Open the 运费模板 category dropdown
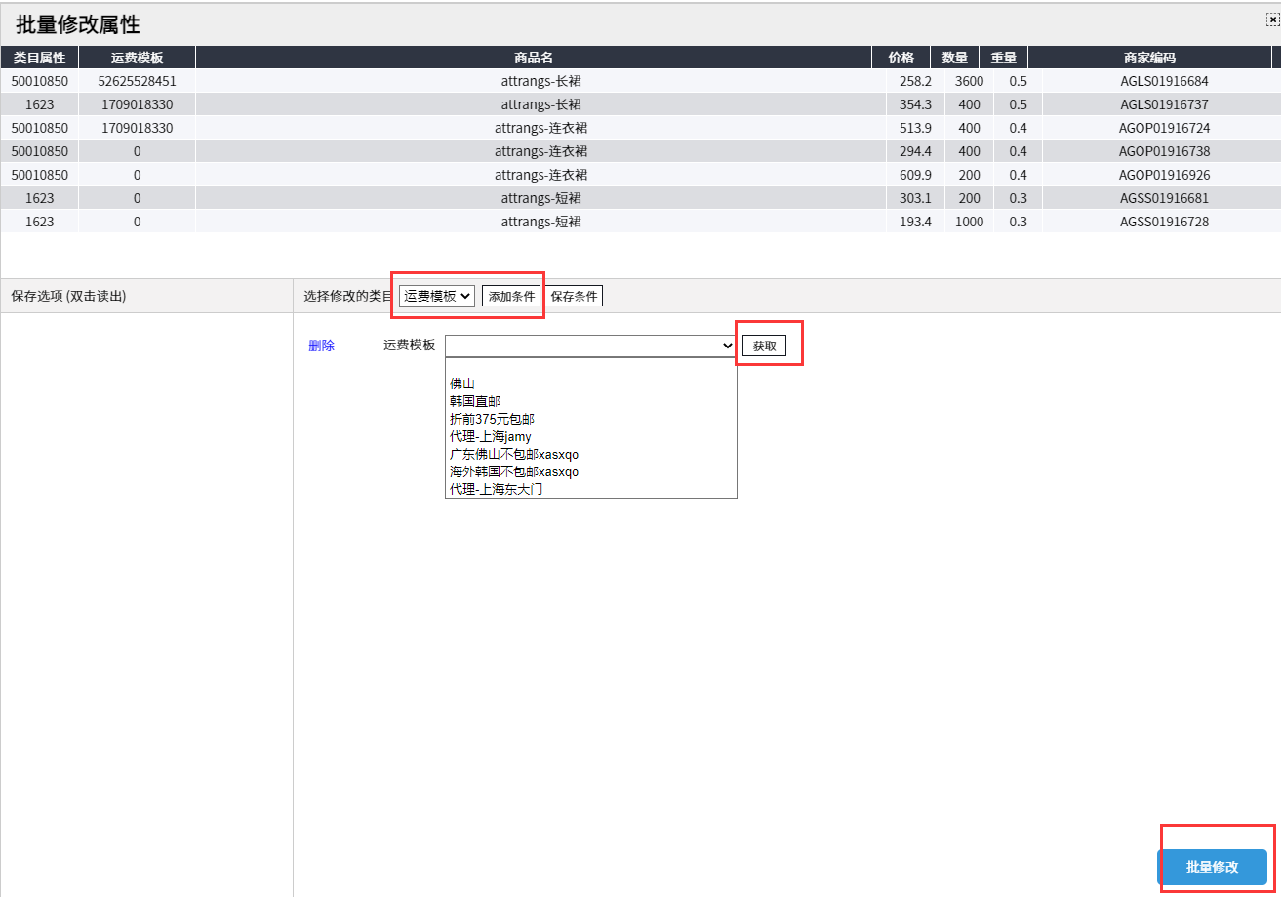Viewport: 1281px width, 897px height. (x=437, y=296)
